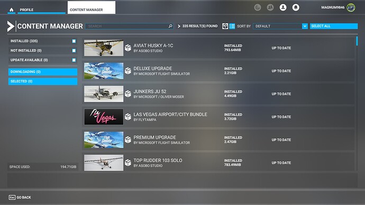
Task: Click Las Vegas Airport/City Bundle title
Action: click(170, 115)
